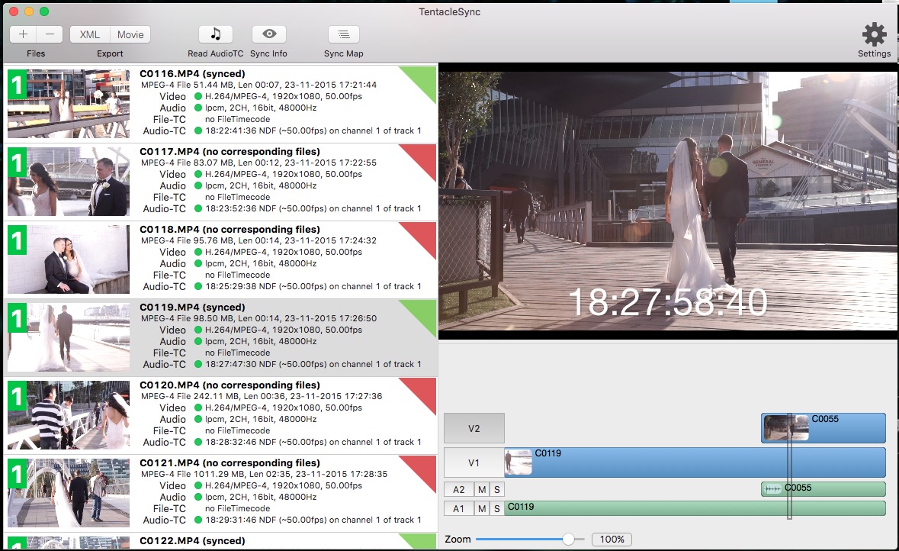Click the C0119 clip thumbnail on V1
The width and height of the screenshot is (899, 551).
point(519,462)
